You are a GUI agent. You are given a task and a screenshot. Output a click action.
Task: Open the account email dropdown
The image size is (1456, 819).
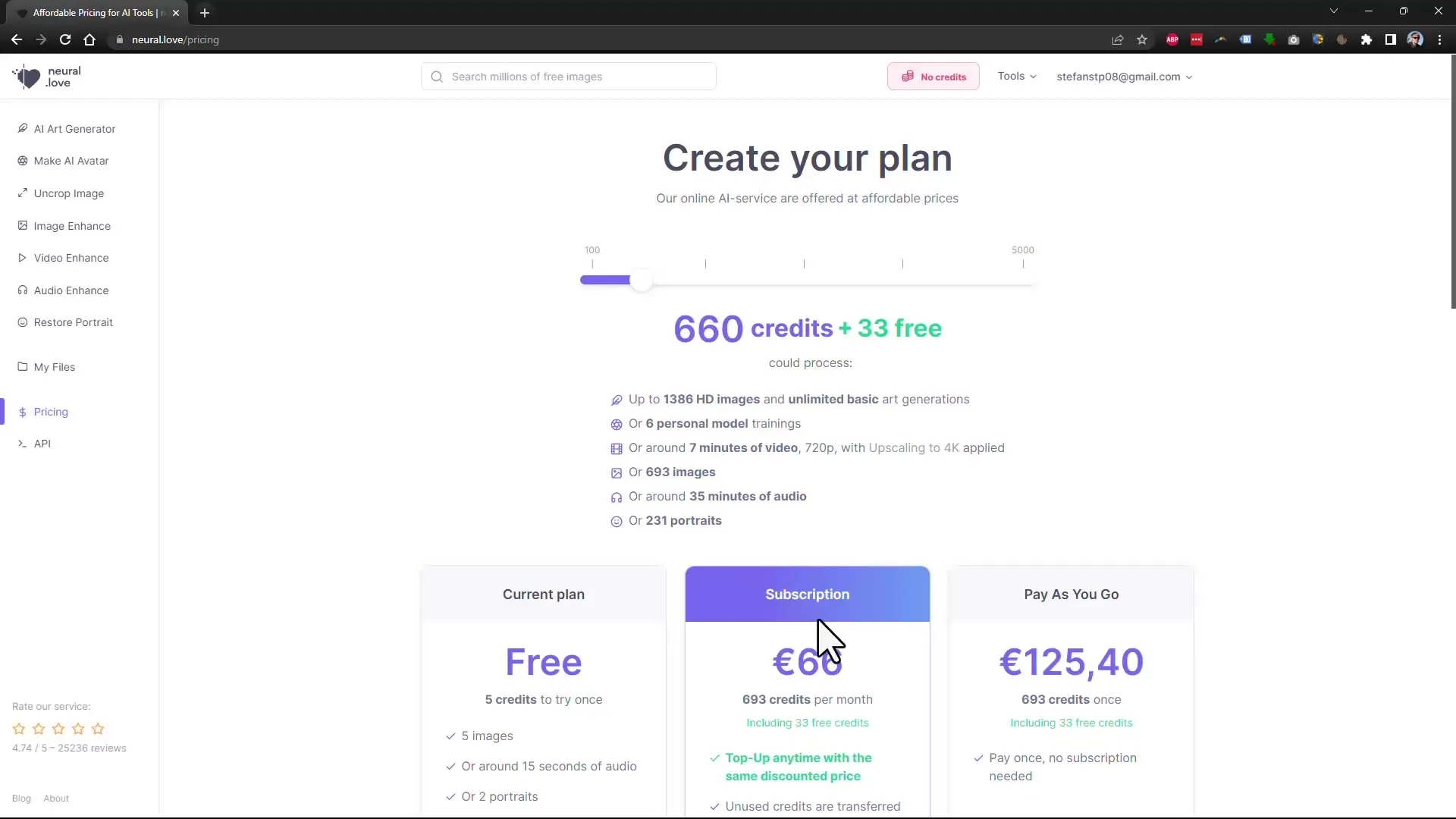[1122, 76]
